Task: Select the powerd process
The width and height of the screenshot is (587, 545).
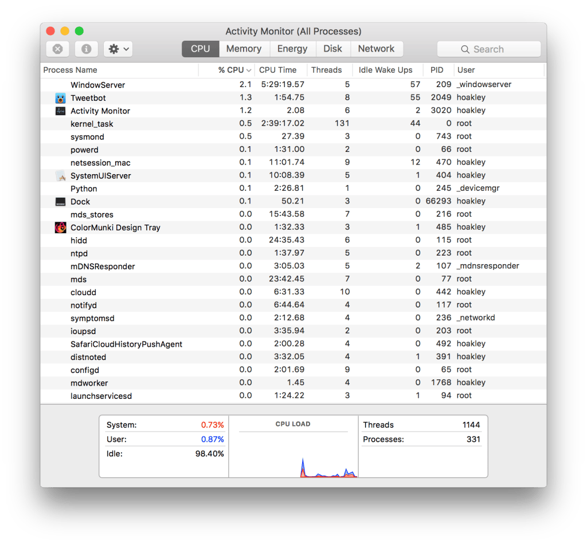Action: (293, 150)
